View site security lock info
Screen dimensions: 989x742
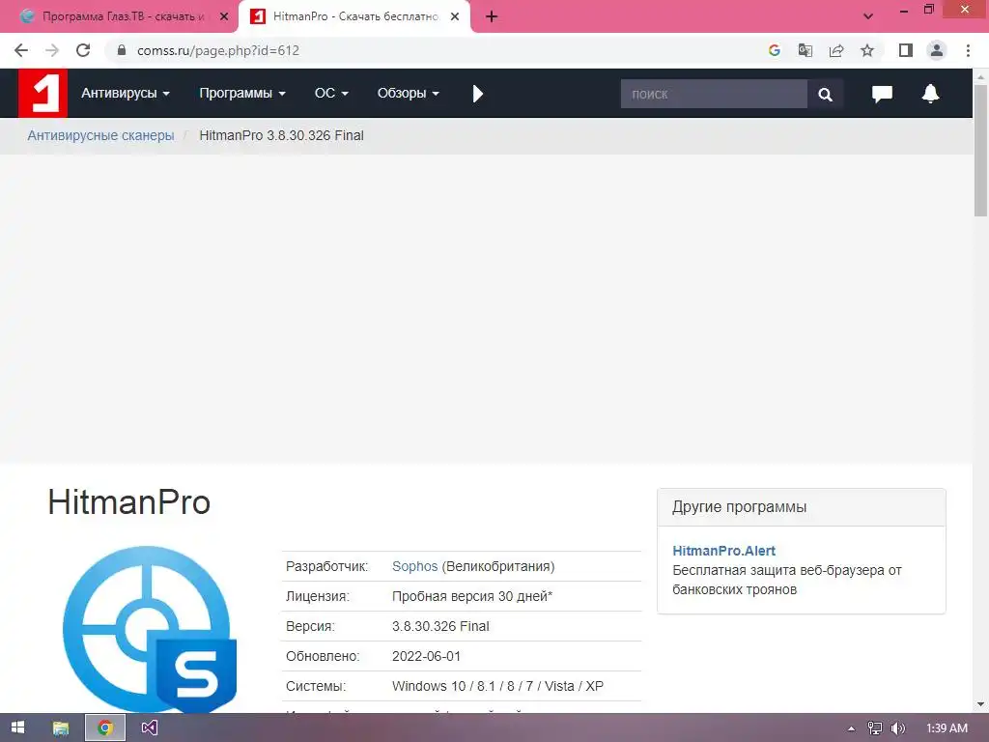tap(122, 50)
